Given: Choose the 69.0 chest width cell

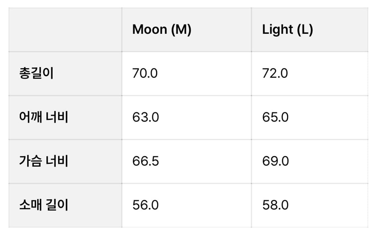Looking at the screenshot, I should click(275, 161).
